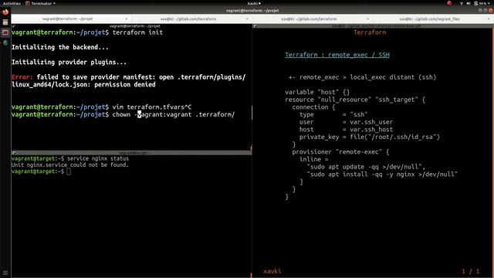494x278 pixels.
Task: Click arrow on gitlab.com/vagrant_files tab
Action: [x=489, y=19]
